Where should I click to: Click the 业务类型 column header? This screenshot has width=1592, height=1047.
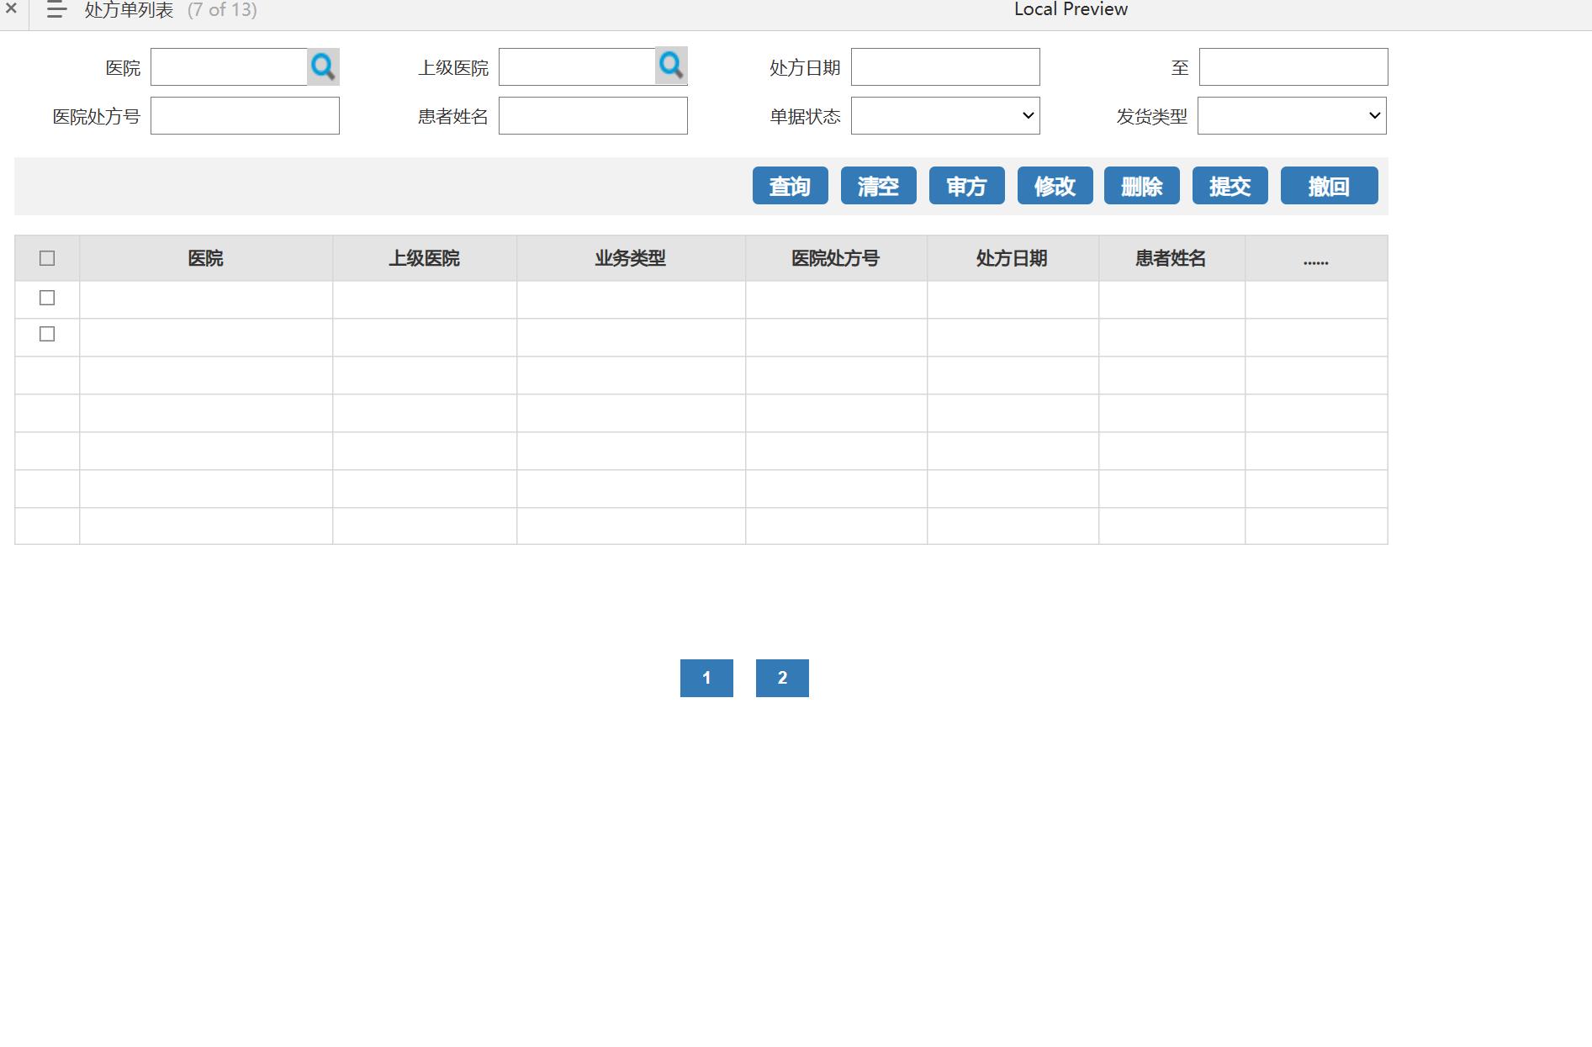click(631, 258)
